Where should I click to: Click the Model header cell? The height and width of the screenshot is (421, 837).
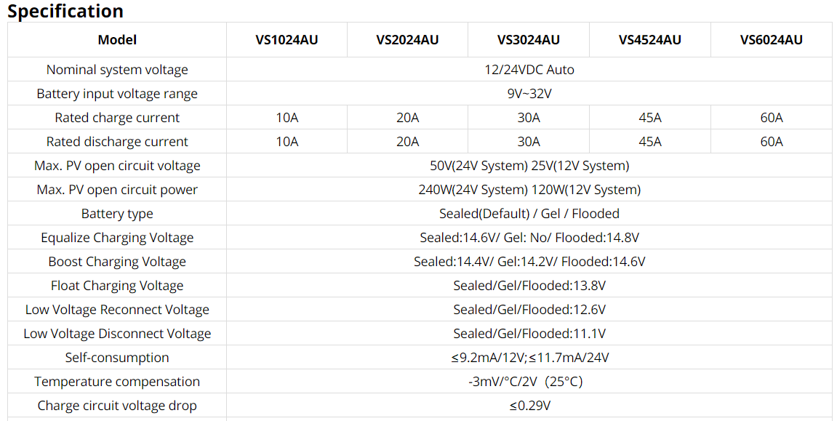[117, 40]
